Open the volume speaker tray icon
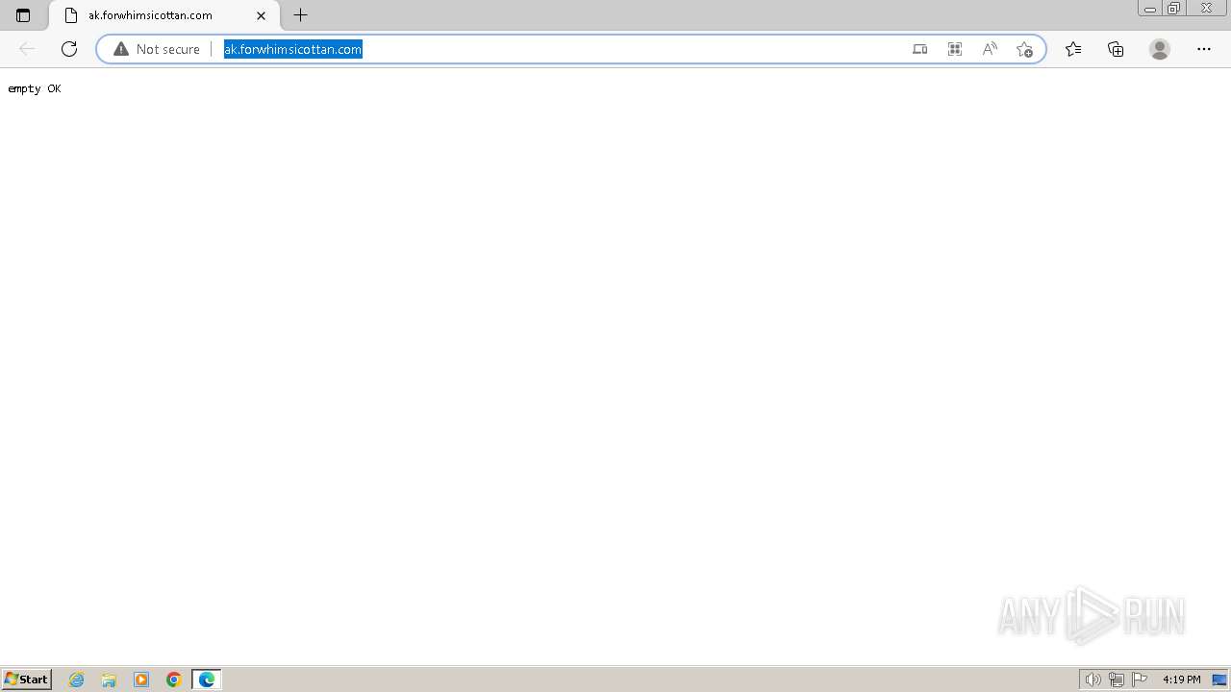Viewport: 1231px width, 692px height. click(x=1093, y=680)
